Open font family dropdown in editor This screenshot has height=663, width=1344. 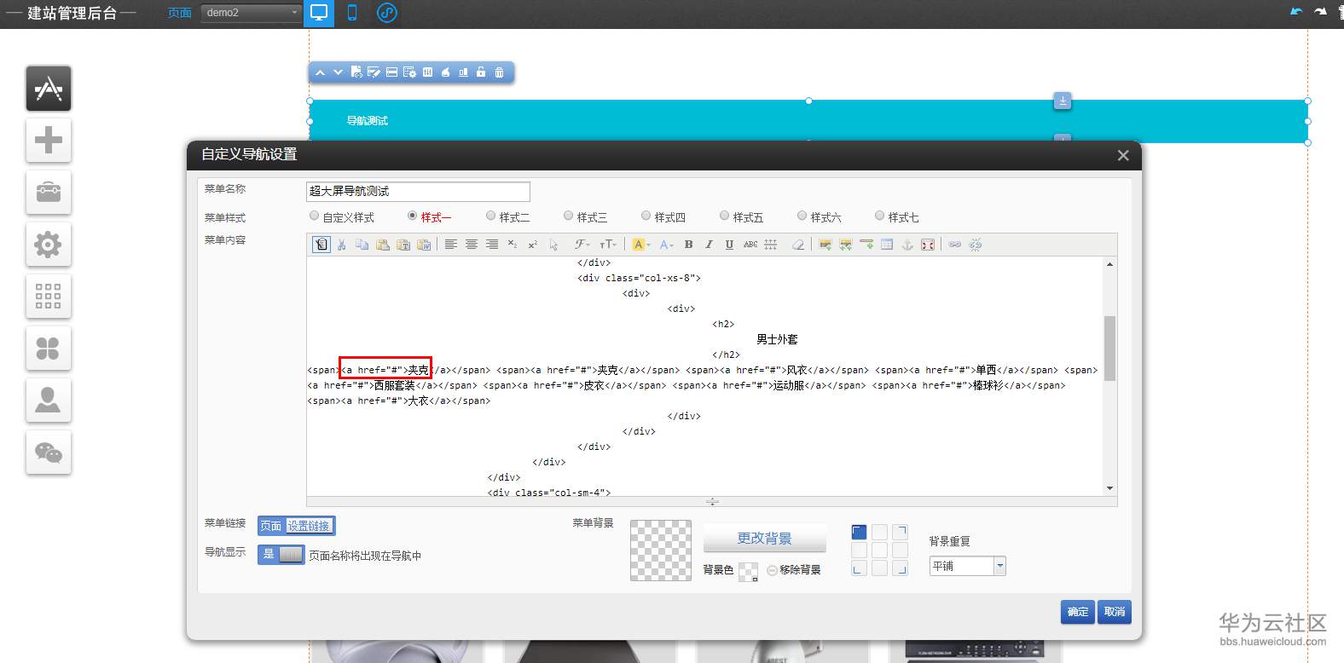[x=582, y=245]
